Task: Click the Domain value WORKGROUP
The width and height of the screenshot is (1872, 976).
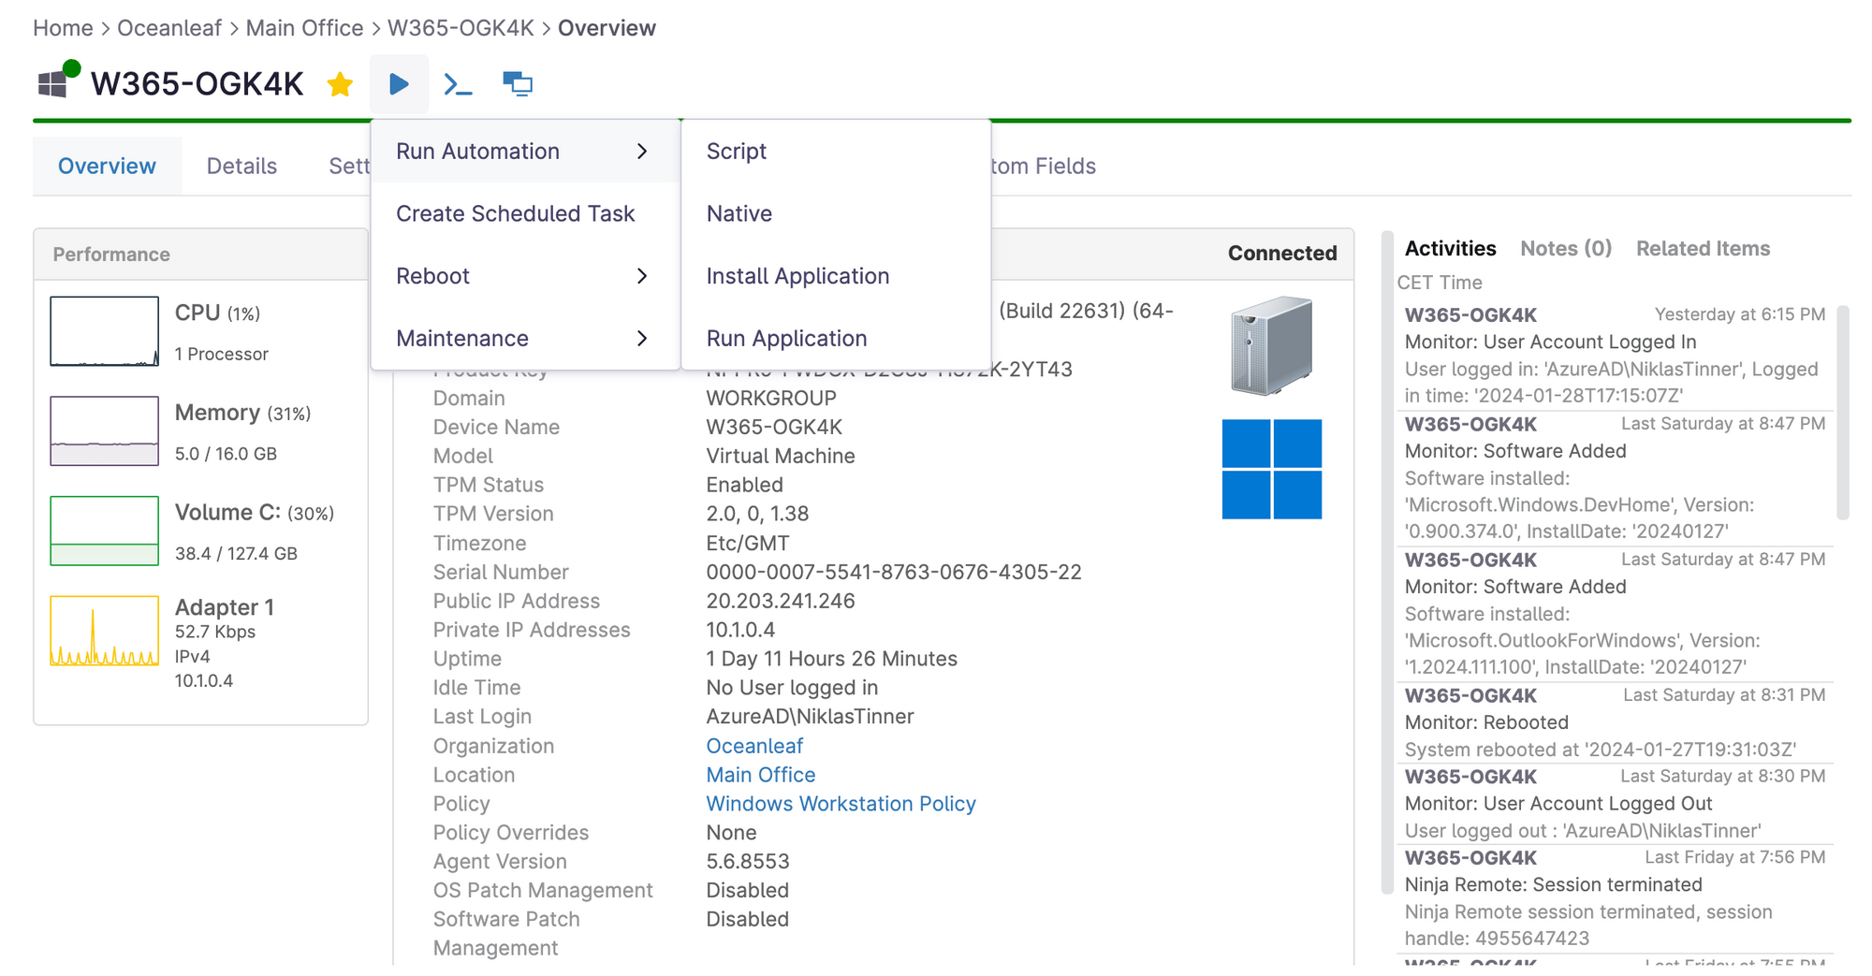Action: coord(771,398)
